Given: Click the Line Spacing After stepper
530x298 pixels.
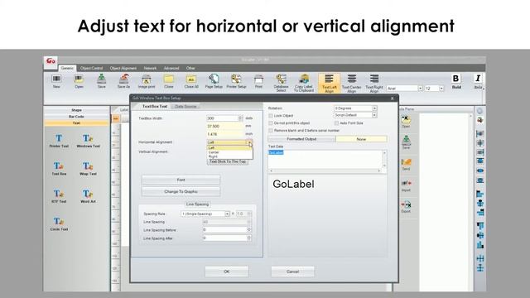Looking at the screenshot, I should 249,238.
